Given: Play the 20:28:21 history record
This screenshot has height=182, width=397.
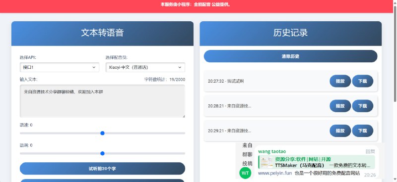Looking at the screenshot, I should pyautogui.click(x=340, y=106).
